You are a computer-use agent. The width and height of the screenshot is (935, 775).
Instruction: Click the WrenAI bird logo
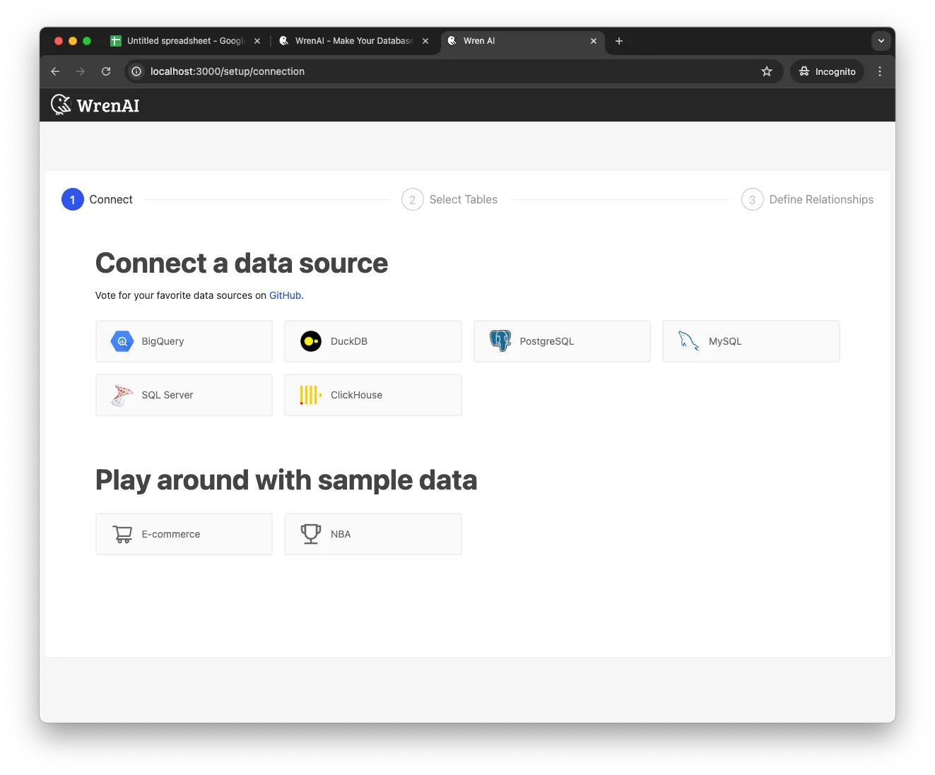tap(61, 105)
